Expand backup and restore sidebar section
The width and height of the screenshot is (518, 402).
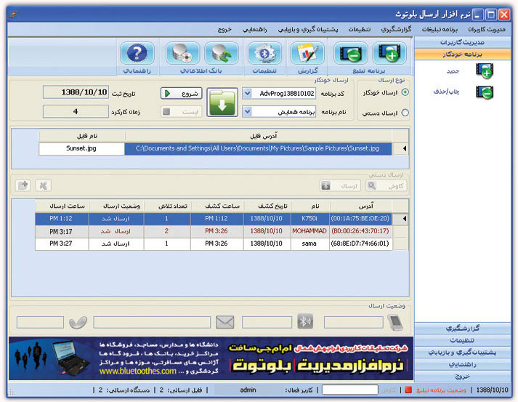click(462, 352)
